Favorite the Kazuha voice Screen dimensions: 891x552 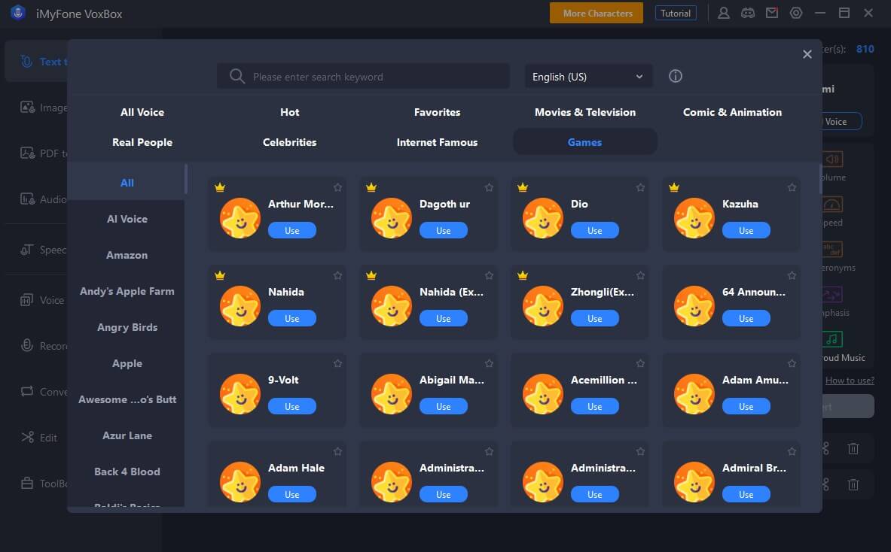pyautogui.click(x=792, y=187)
